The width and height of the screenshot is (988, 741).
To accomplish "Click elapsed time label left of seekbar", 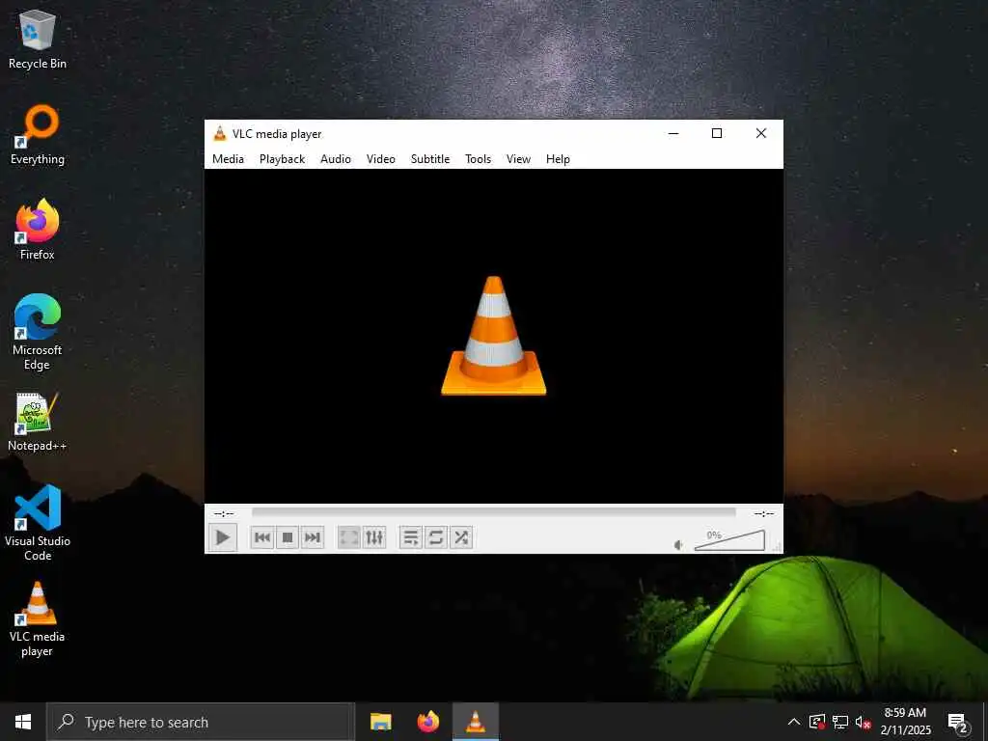I will click(x=224, y=513).
